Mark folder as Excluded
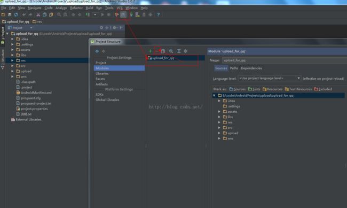The width and height of the screenshot is (347, 208). [x=323, y=89]
